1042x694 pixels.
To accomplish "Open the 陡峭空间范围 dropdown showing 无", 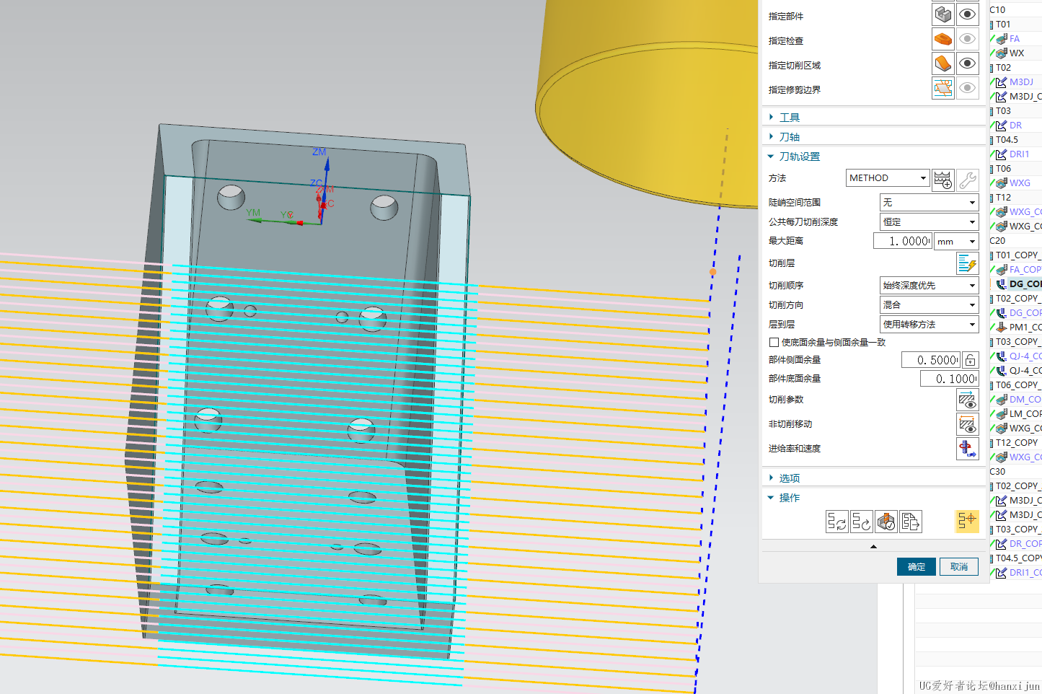I will click(x=929, y=203).
